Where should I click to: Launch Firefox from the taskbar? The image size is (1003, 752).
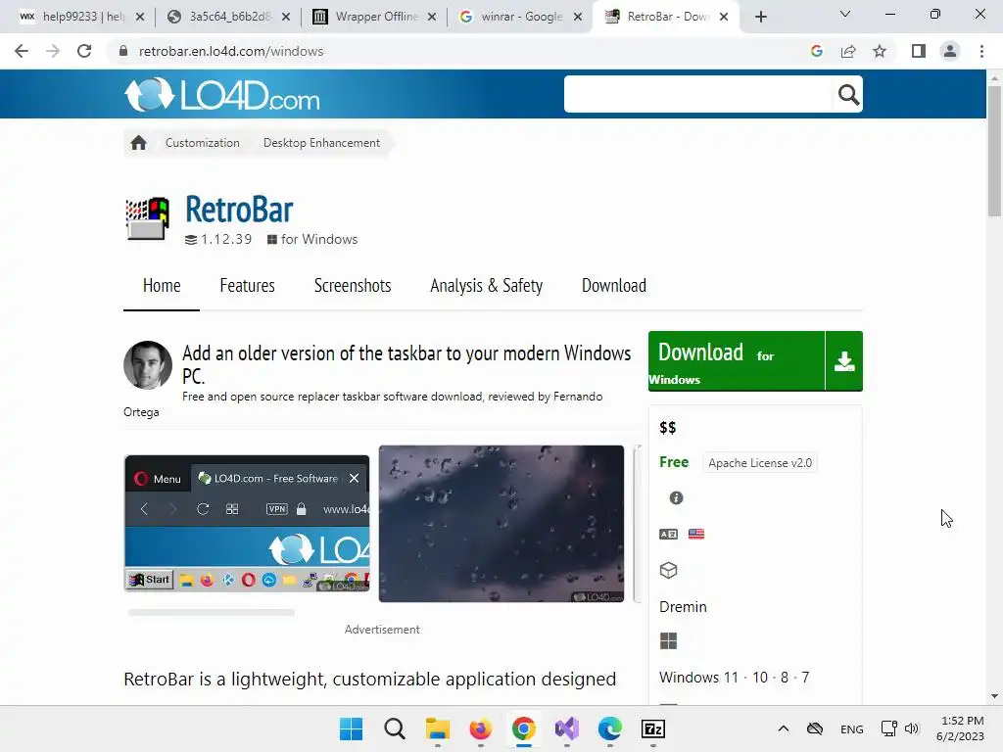pyautogui.click(x=480, y=728)
